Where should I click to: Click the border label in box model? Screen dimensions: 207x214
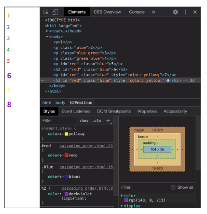point(143,137)
